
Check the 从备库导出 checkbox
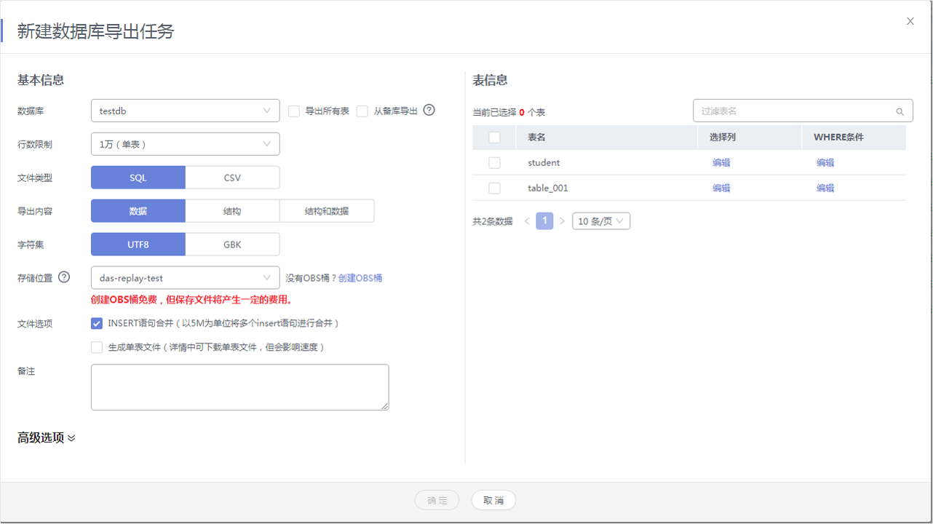(362, 111)
